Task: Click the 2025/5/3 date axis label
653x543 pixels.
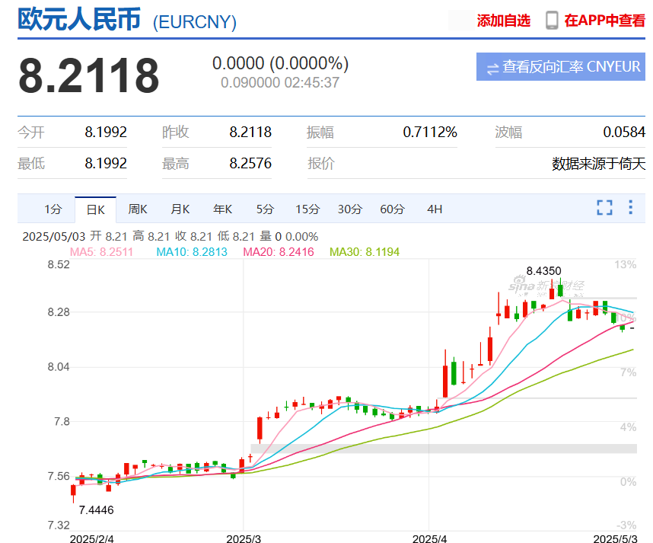Action: pyautogui.click(x=616, y=538)
